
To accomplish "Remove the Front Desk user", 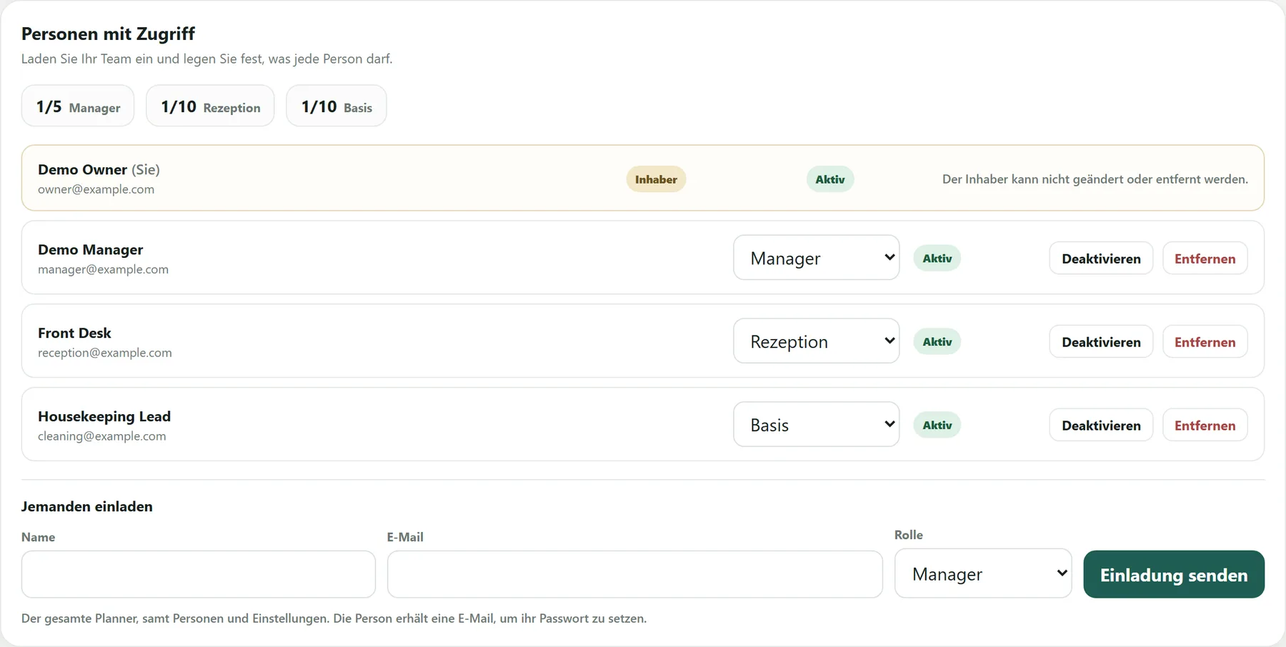I will [1205, 342].
